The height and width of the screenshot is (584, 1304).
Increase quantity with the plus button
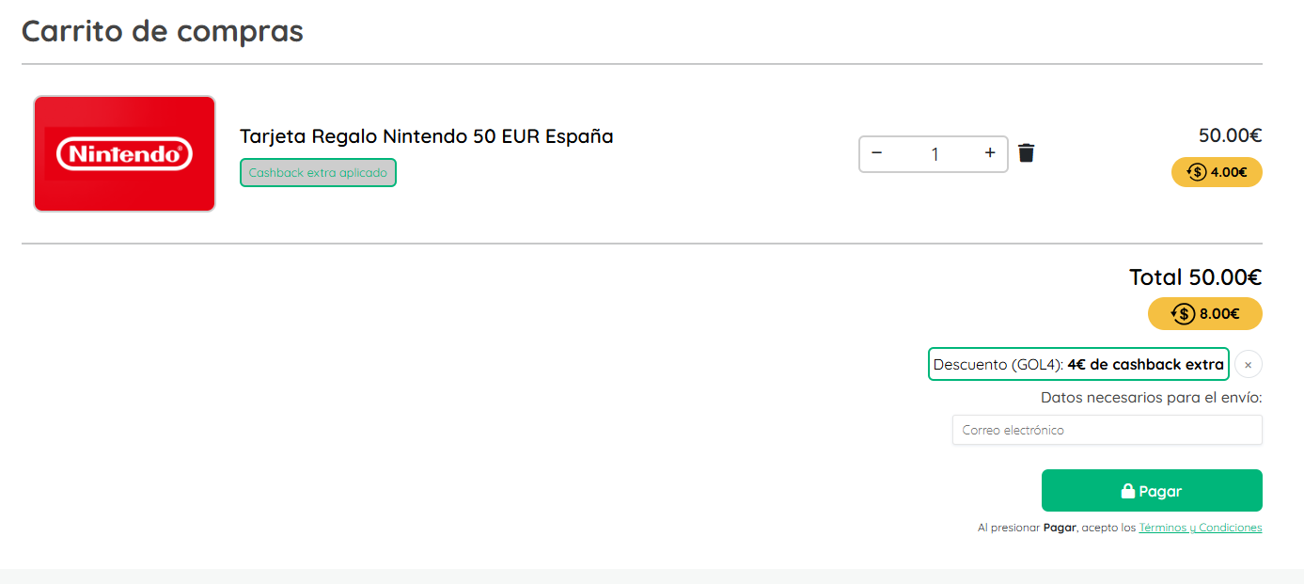click(990, 153)
